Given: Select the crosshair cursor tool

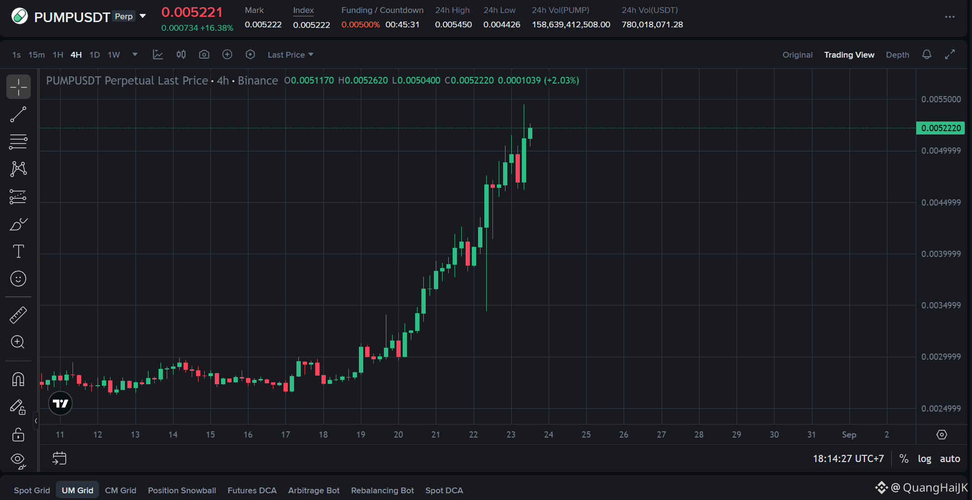Looking at the screenshot, I should coord(18,87).
